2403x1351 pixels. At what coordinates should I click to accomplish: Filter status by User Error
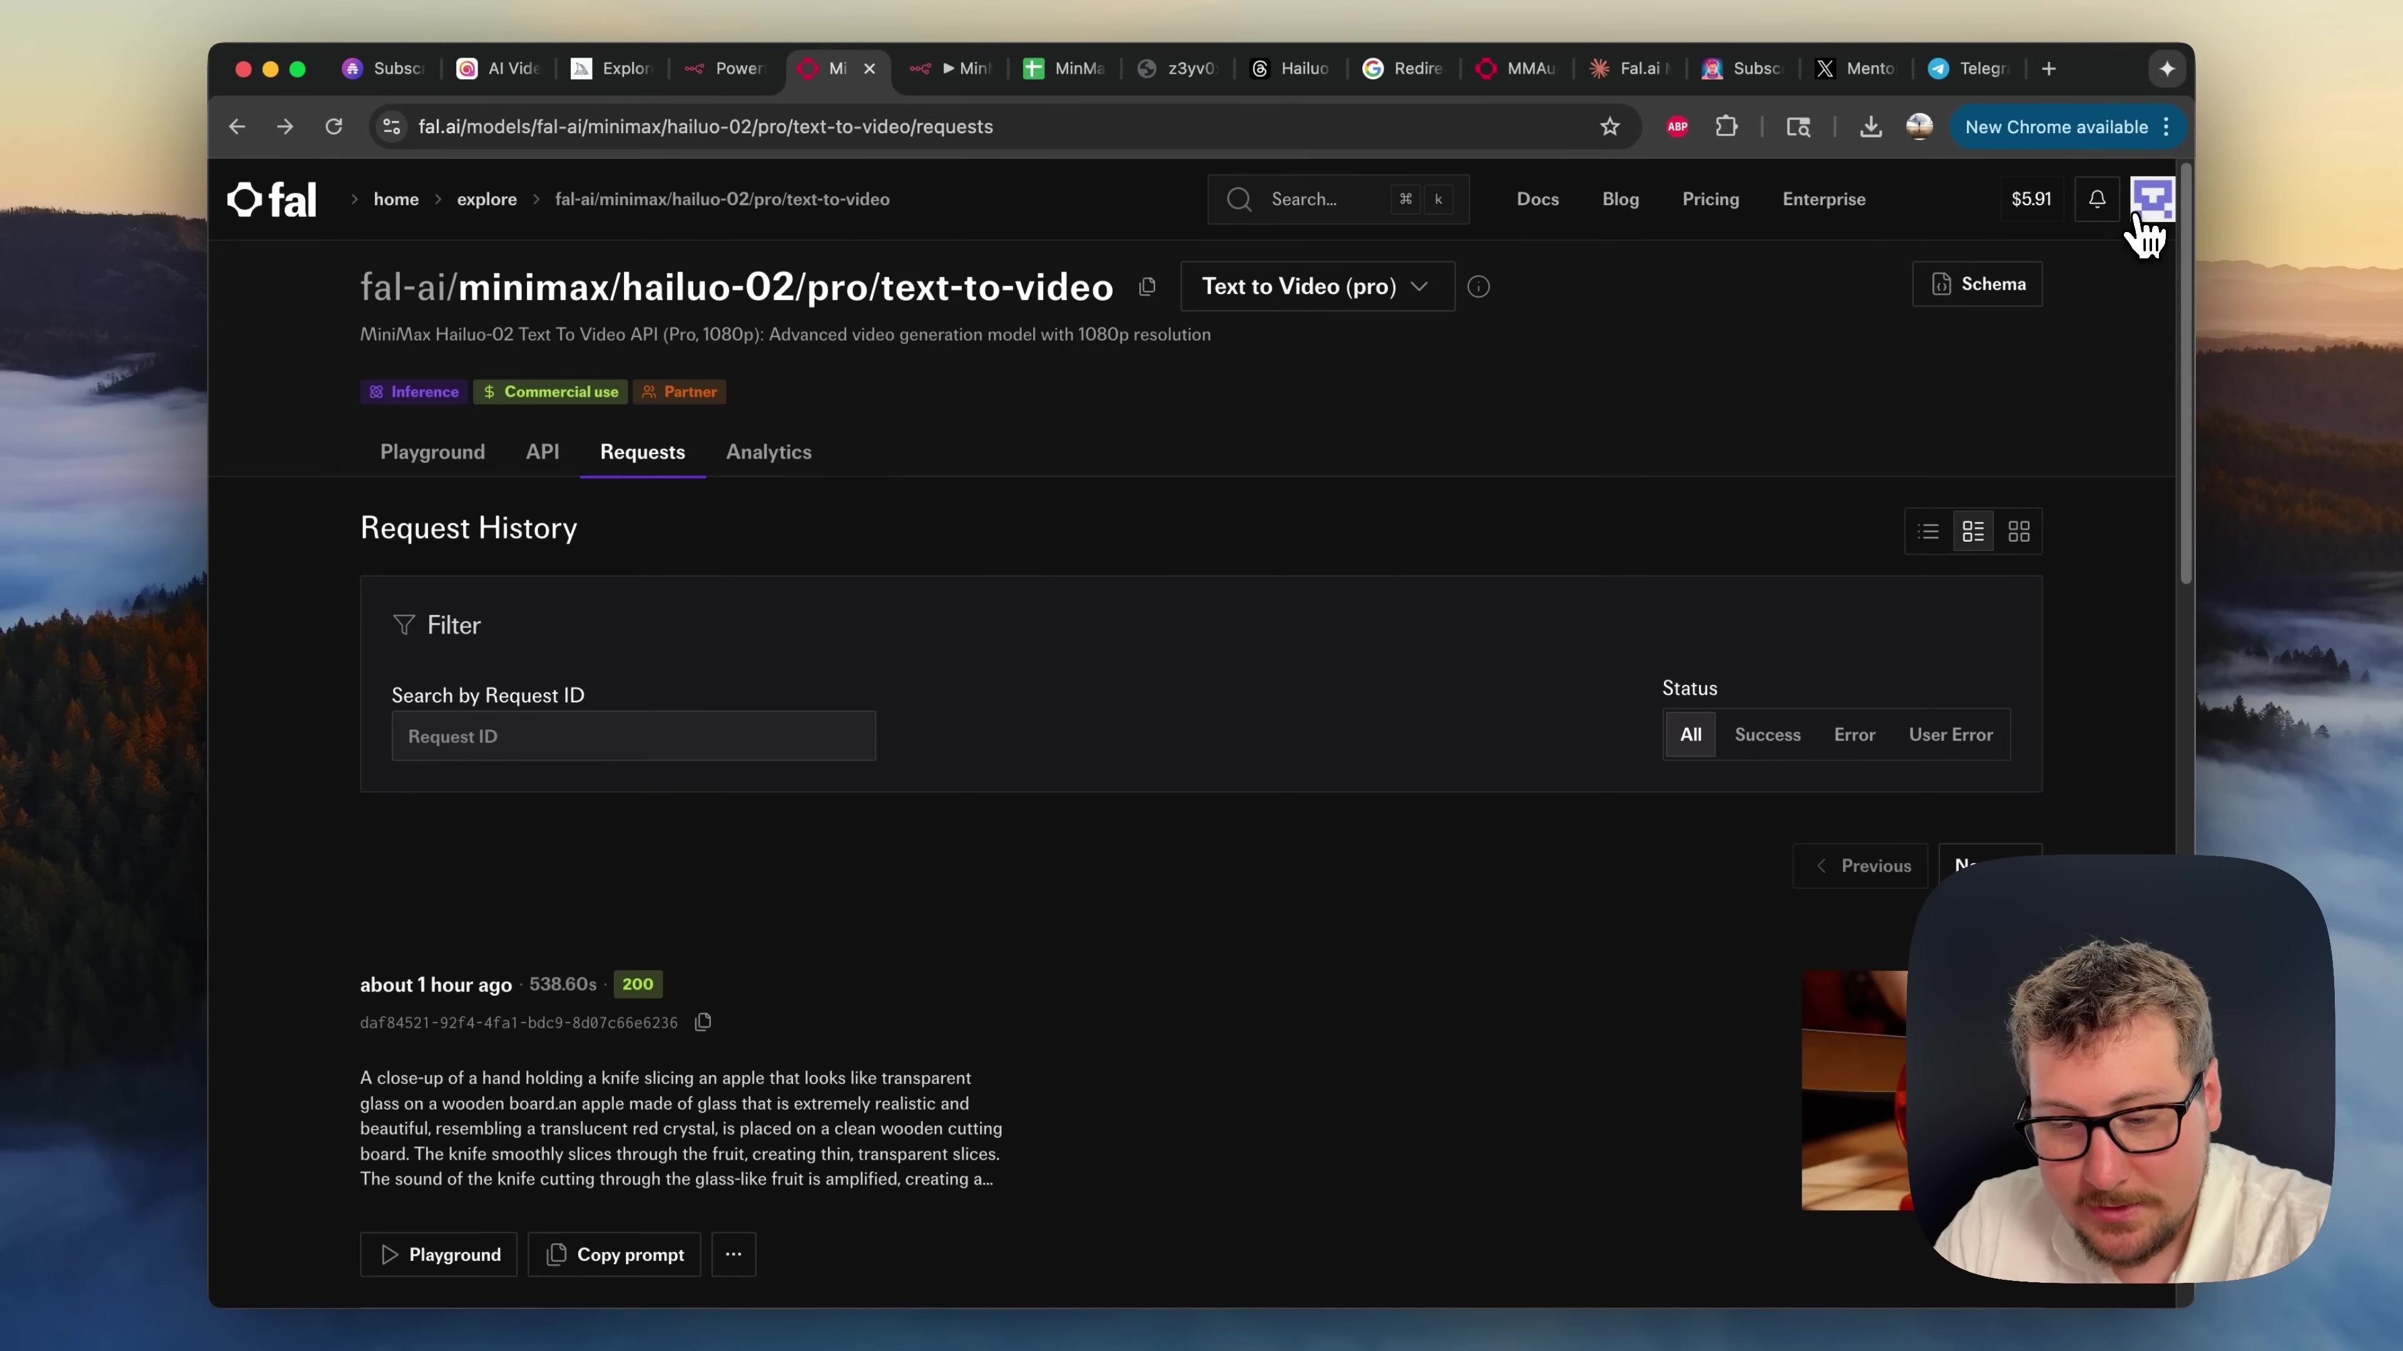click(1951, 735)
